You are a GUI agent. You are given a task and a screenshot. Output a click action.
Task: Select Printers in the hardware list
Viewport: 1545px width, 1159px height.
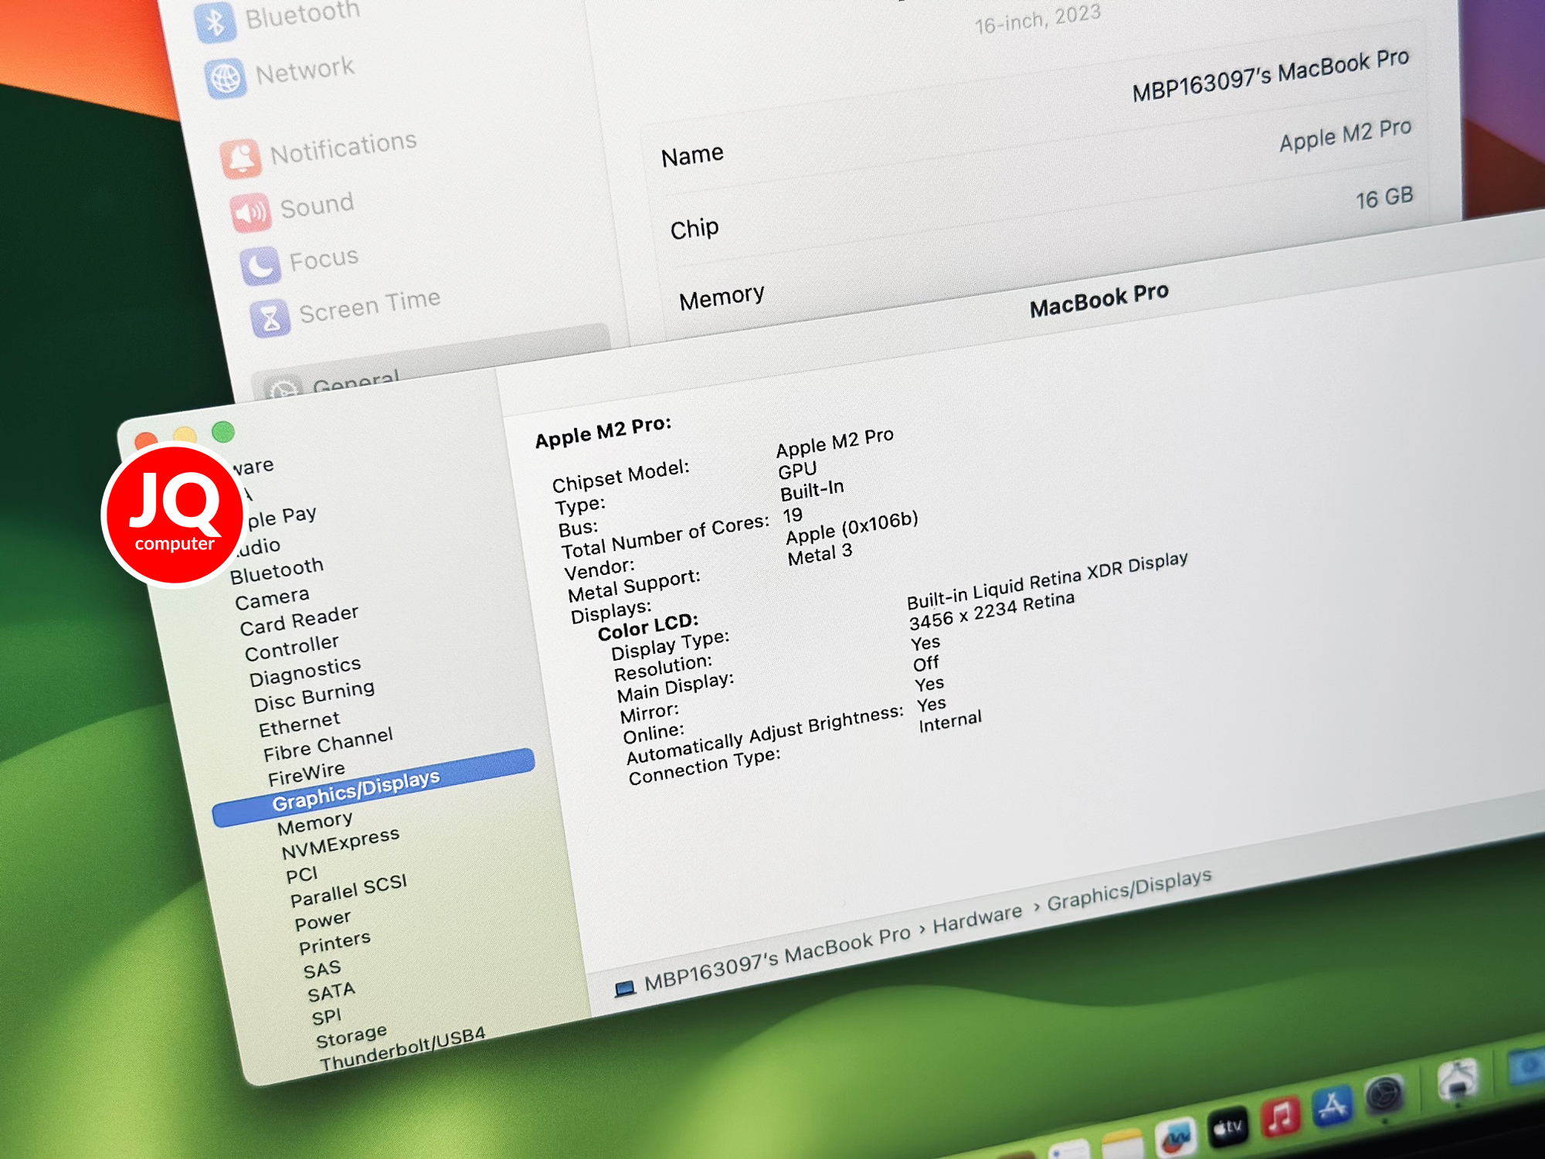[334, 943]
